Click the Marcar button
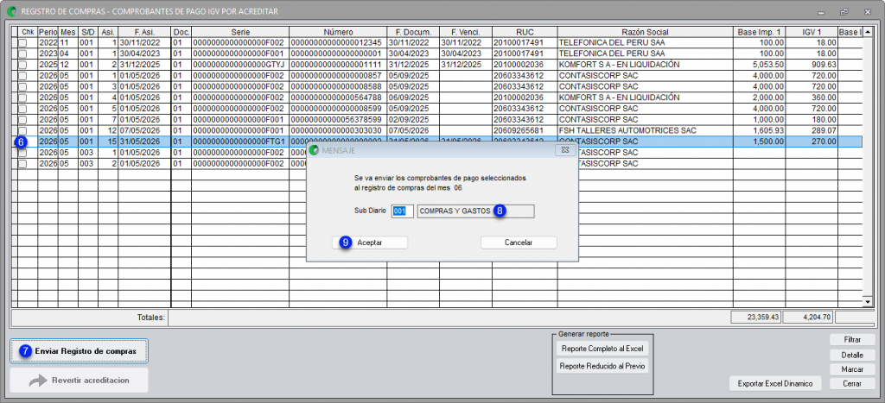Viewport: 885px width, 403px height. click(x=852, y=369)
